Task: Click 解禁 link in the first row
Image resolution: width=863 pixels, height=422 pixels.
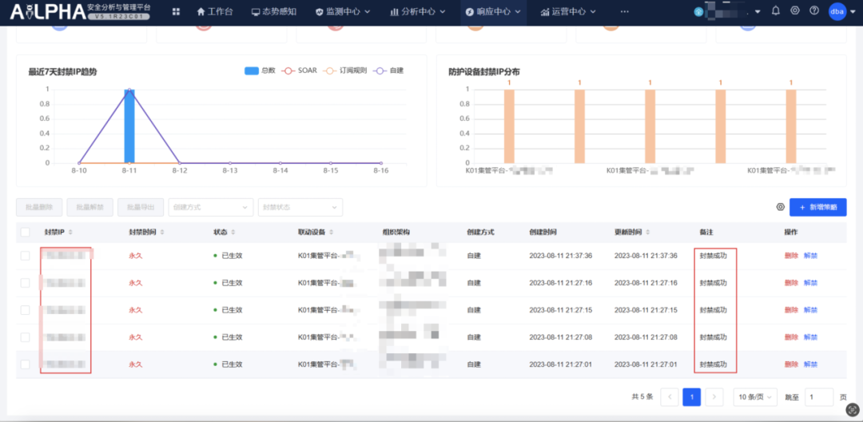Action: [810, 256]
